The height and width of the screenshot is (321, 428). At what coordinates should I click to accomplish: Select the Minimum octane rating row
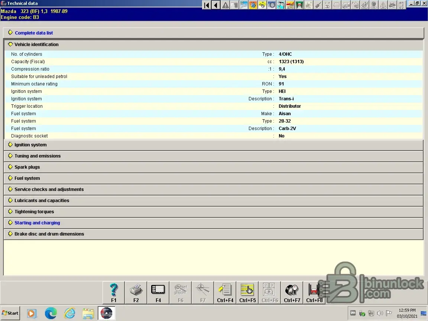pyautogui.click(x=214, y=84)
